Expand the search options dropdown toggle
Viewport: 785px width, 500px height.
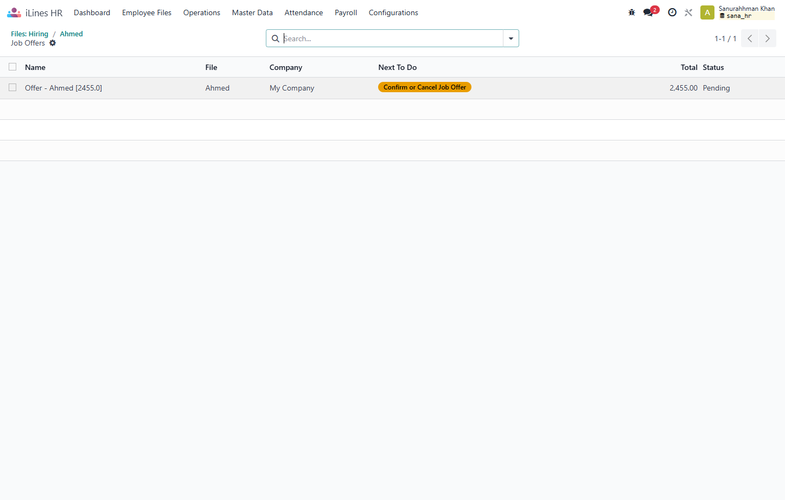(511, 39)
